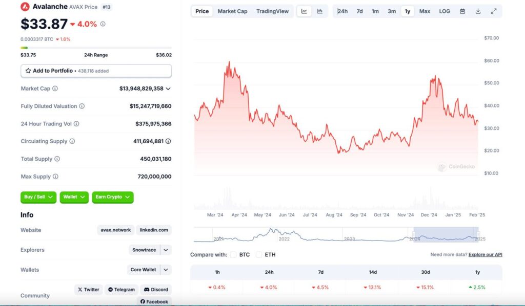525x306 pixels.
Task: Click the $15,247,719,660 valuation value
Action: (150, 106)
